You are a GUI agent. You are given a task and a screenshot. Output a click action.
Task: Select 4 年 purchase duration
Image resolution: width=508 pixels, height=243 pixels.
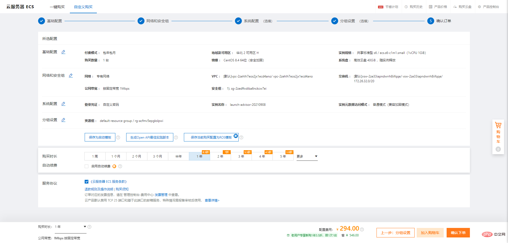pyautogui.click(x=262, y=156)
